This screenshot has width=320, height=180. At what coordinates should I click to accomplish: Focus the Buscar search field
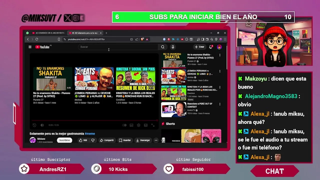[x=118, y=47]
